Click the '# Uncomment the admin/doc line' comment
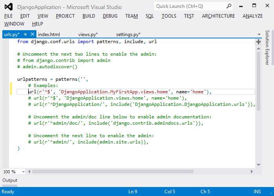274x196 pixels. (120, 117)
